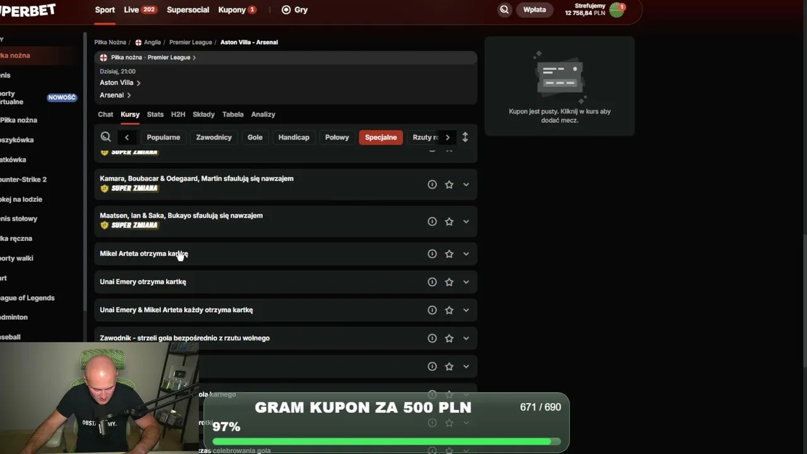The height and width of the screenshot is (454, 807).
Task: Click the empty coupon panel placeholder
Action: 559,86
